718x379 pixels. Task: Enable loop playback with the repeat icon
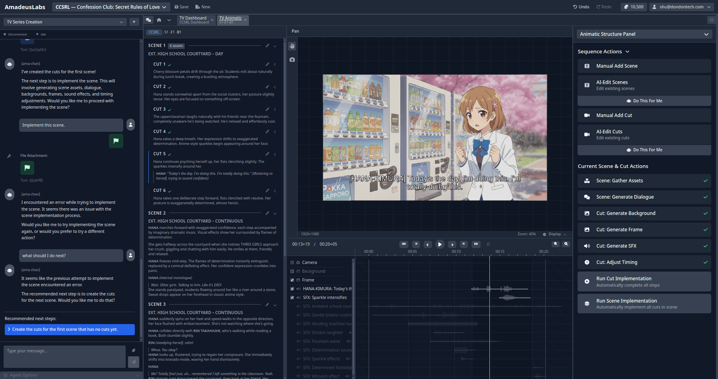(488, 244)
